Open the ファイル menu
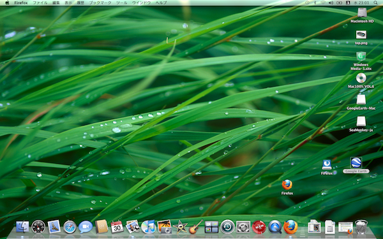Image resolution: width=383 pixels, height=239 pixels. (x=40, y=3)
